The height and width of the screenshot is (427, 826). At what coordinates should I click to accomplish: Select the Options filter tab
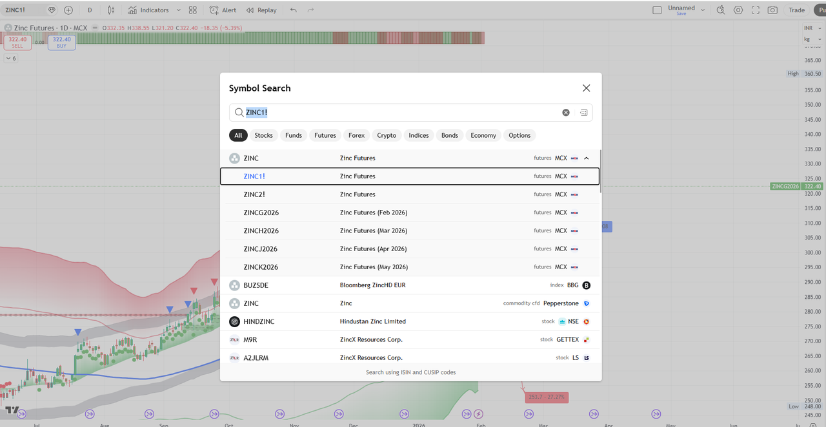pyautogui.click(x=519, y=135)
